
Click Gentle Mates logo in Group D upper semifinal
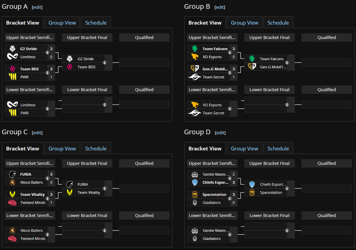pos(195,174)
